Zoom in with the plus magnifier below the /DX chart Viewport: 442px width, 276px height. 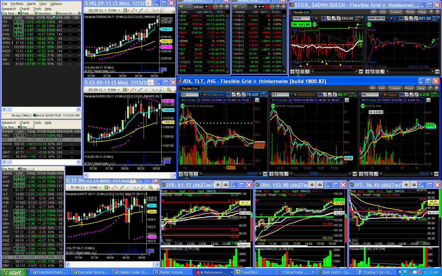tap(186, 174)
